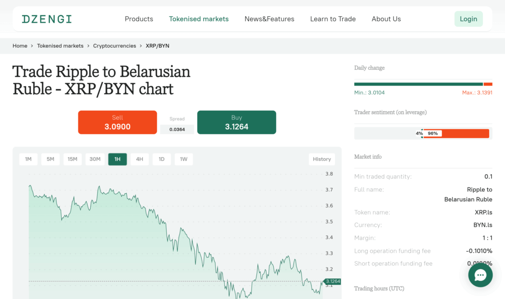Click the long funding fee -0.1010%
This screenshot has width=505, height=299.
point(479,251)
